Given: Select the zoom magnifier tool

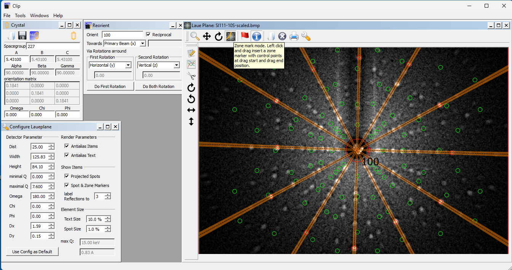Looking at the screenshot, I should pyautogui.click(x=195, y=36).
